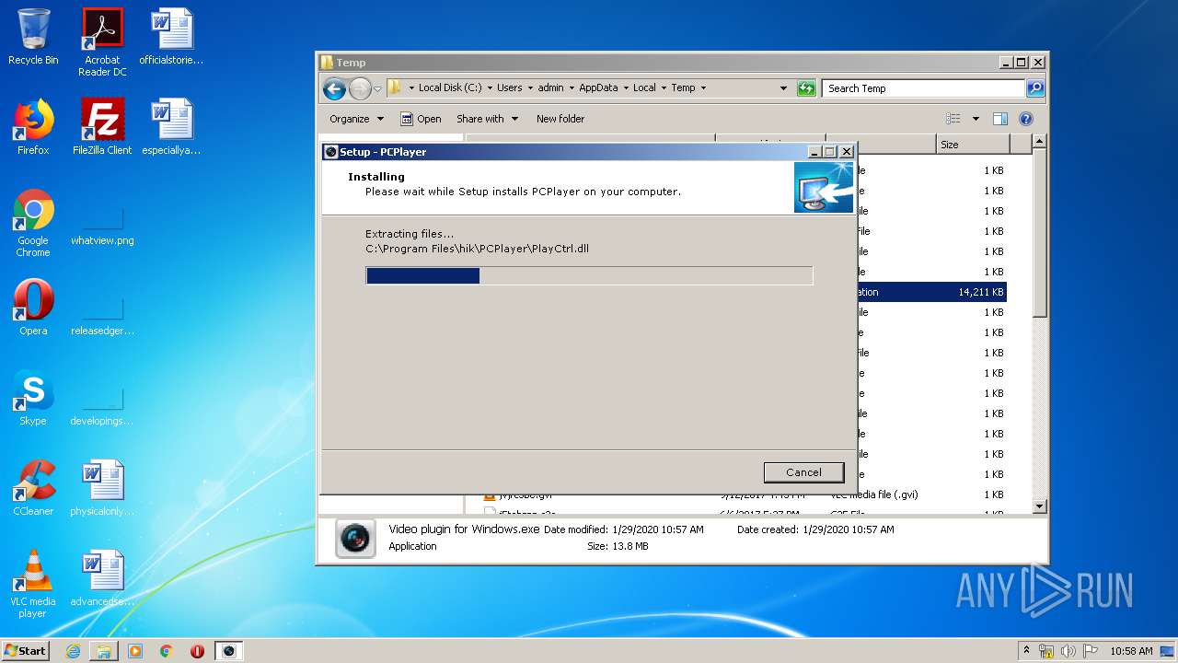Click the Setup - PCPlayer title icon

pyautogui.click(x=331, y=152)
